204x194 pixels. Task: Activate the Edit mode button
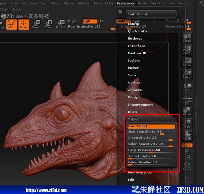pos(11,24)
